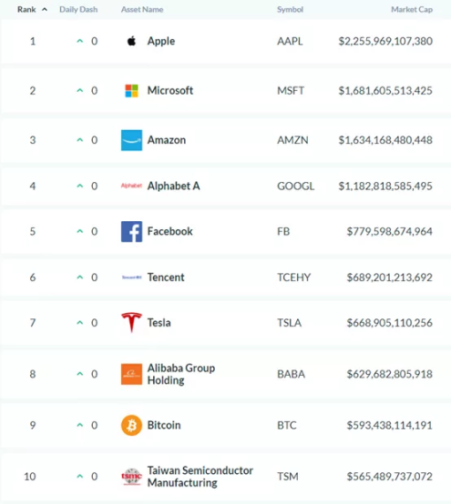Click green up caret in Apple row

click(80, 41)
